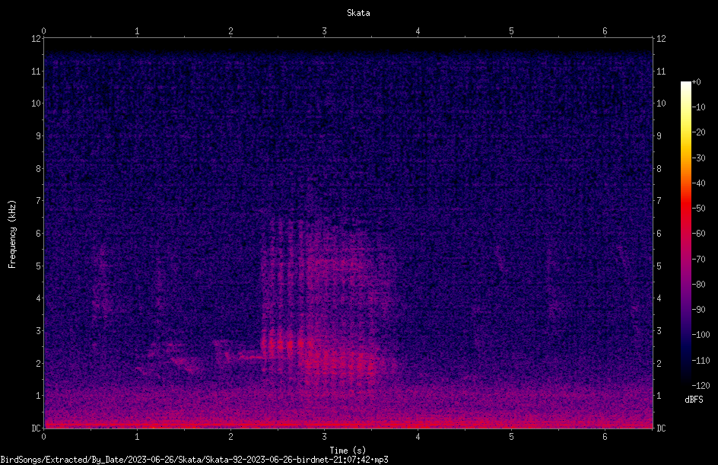Click the '-50' value on dBFS scale
718x465 pixels.
click(x=698, y=209)
